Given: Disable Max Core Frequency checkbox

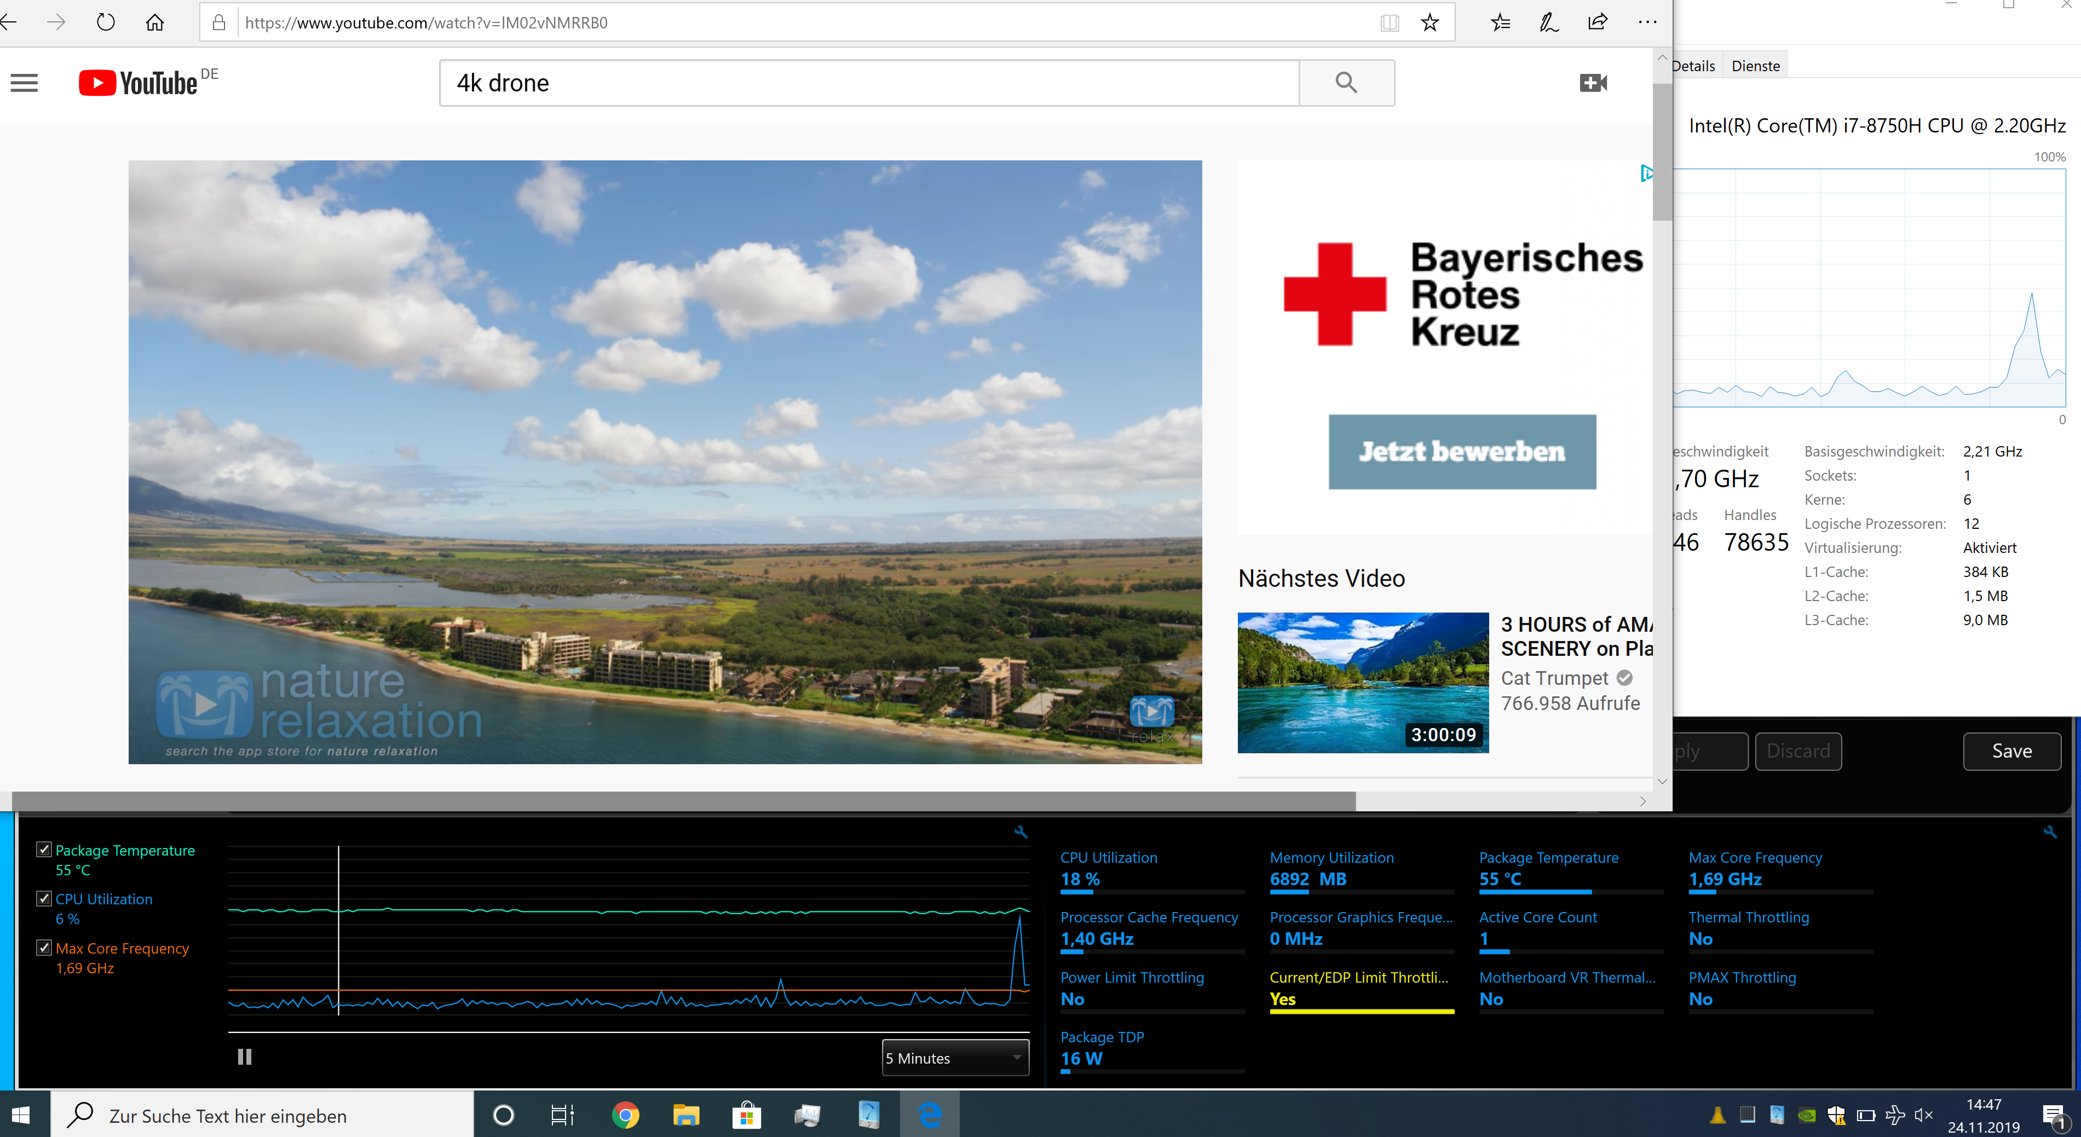Looking at the screenshot, I should 44,948.
